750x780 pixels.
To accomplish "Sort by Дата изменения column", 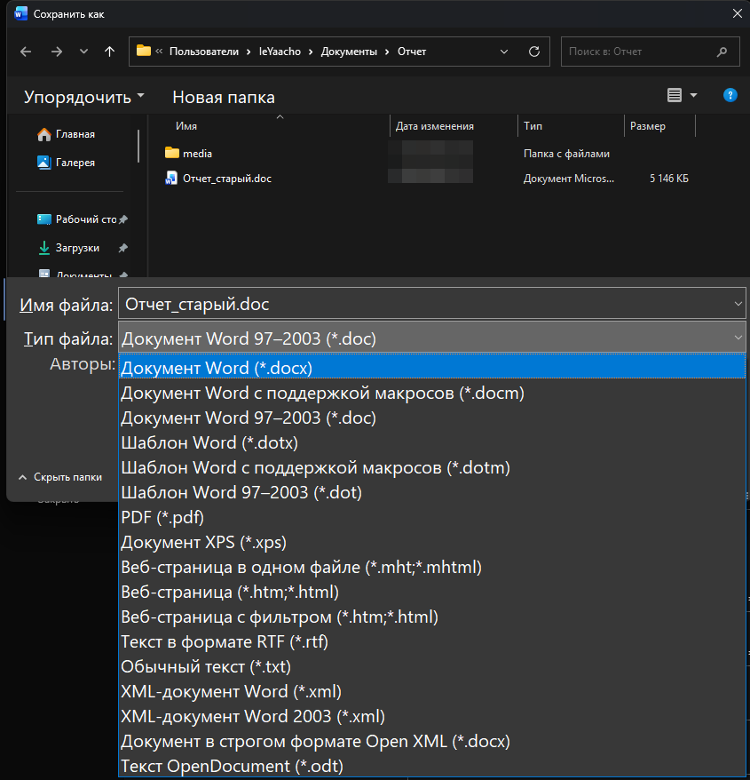I will click(434, 126).
